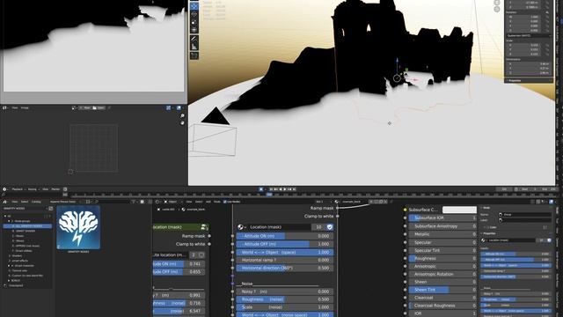Click the Clamp to white output socket on left node

pos(209,244)
